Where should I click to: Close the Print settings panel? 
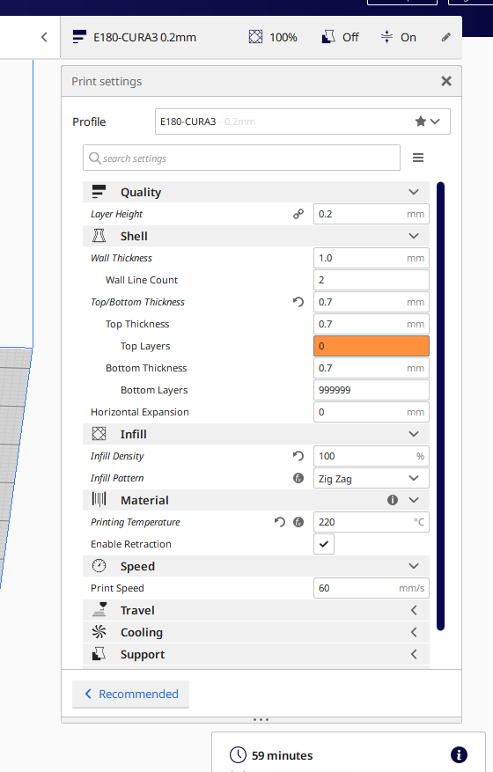(x=446, y=81)
